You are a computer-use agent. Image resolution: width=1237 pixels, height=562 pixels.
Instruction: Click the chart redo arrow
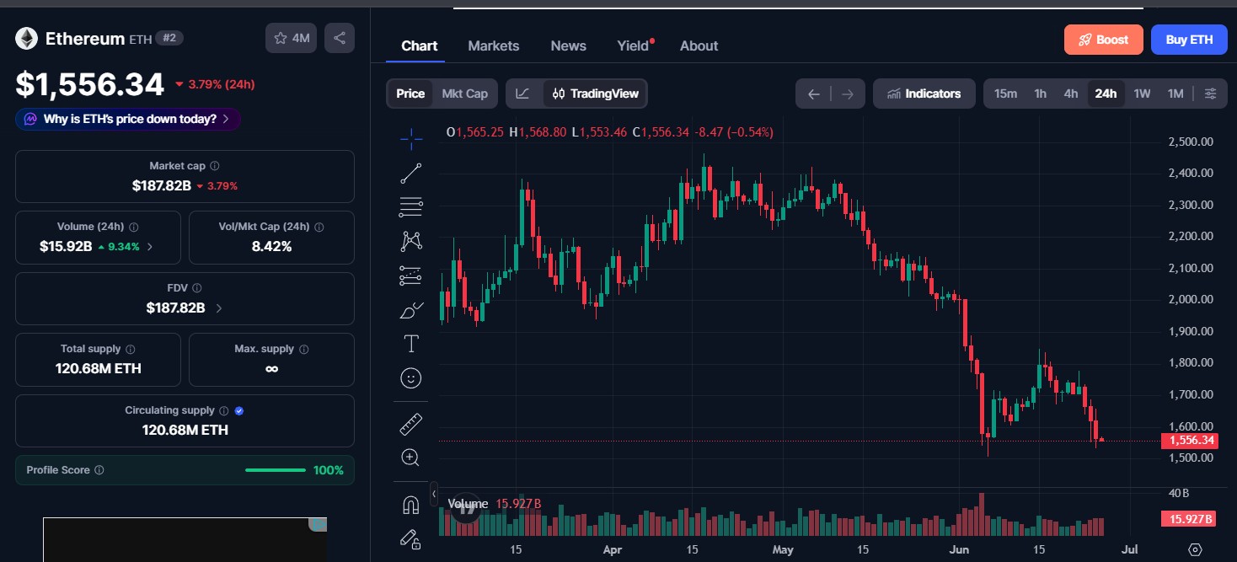pos(848,94)
